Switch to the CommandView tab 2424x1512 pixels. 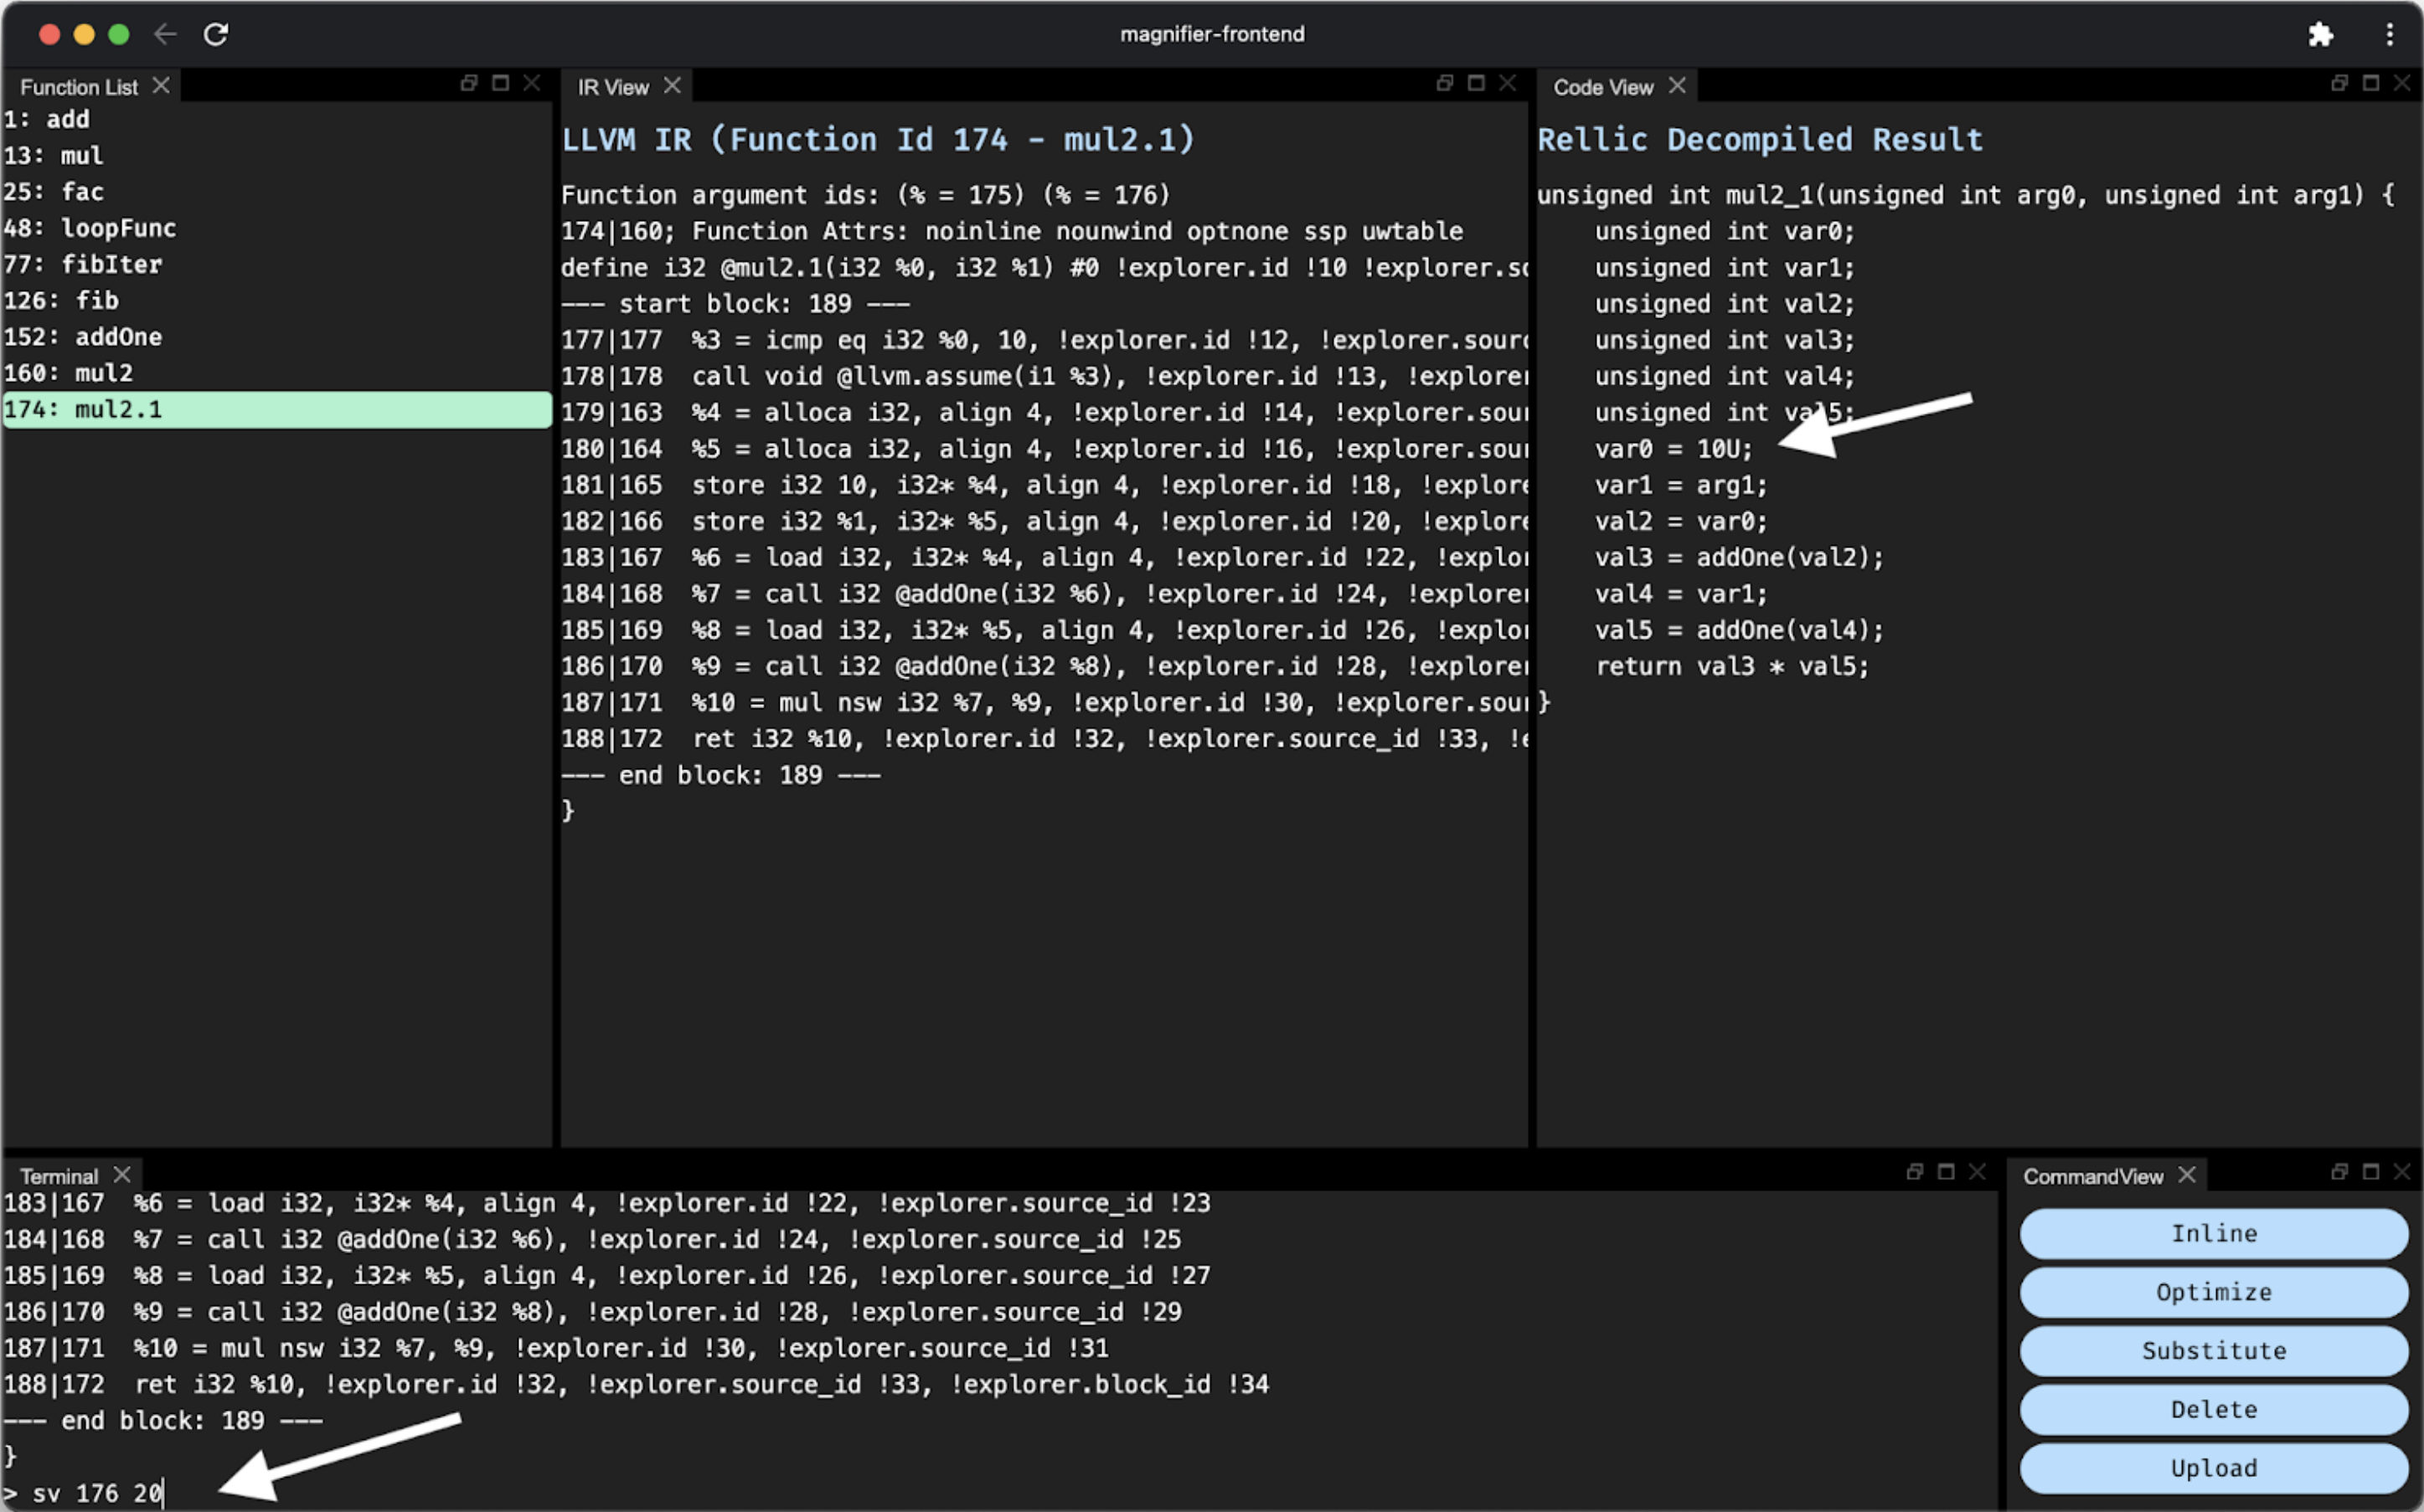point(2093,1176)
